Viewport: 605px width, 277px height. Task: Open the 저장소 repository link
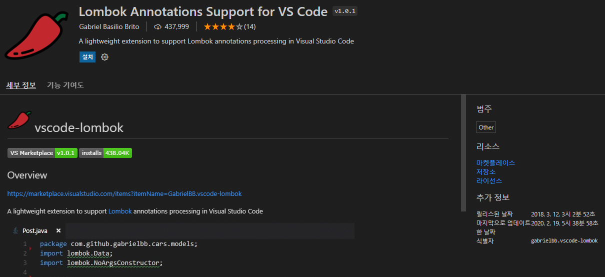click(486, 172)
